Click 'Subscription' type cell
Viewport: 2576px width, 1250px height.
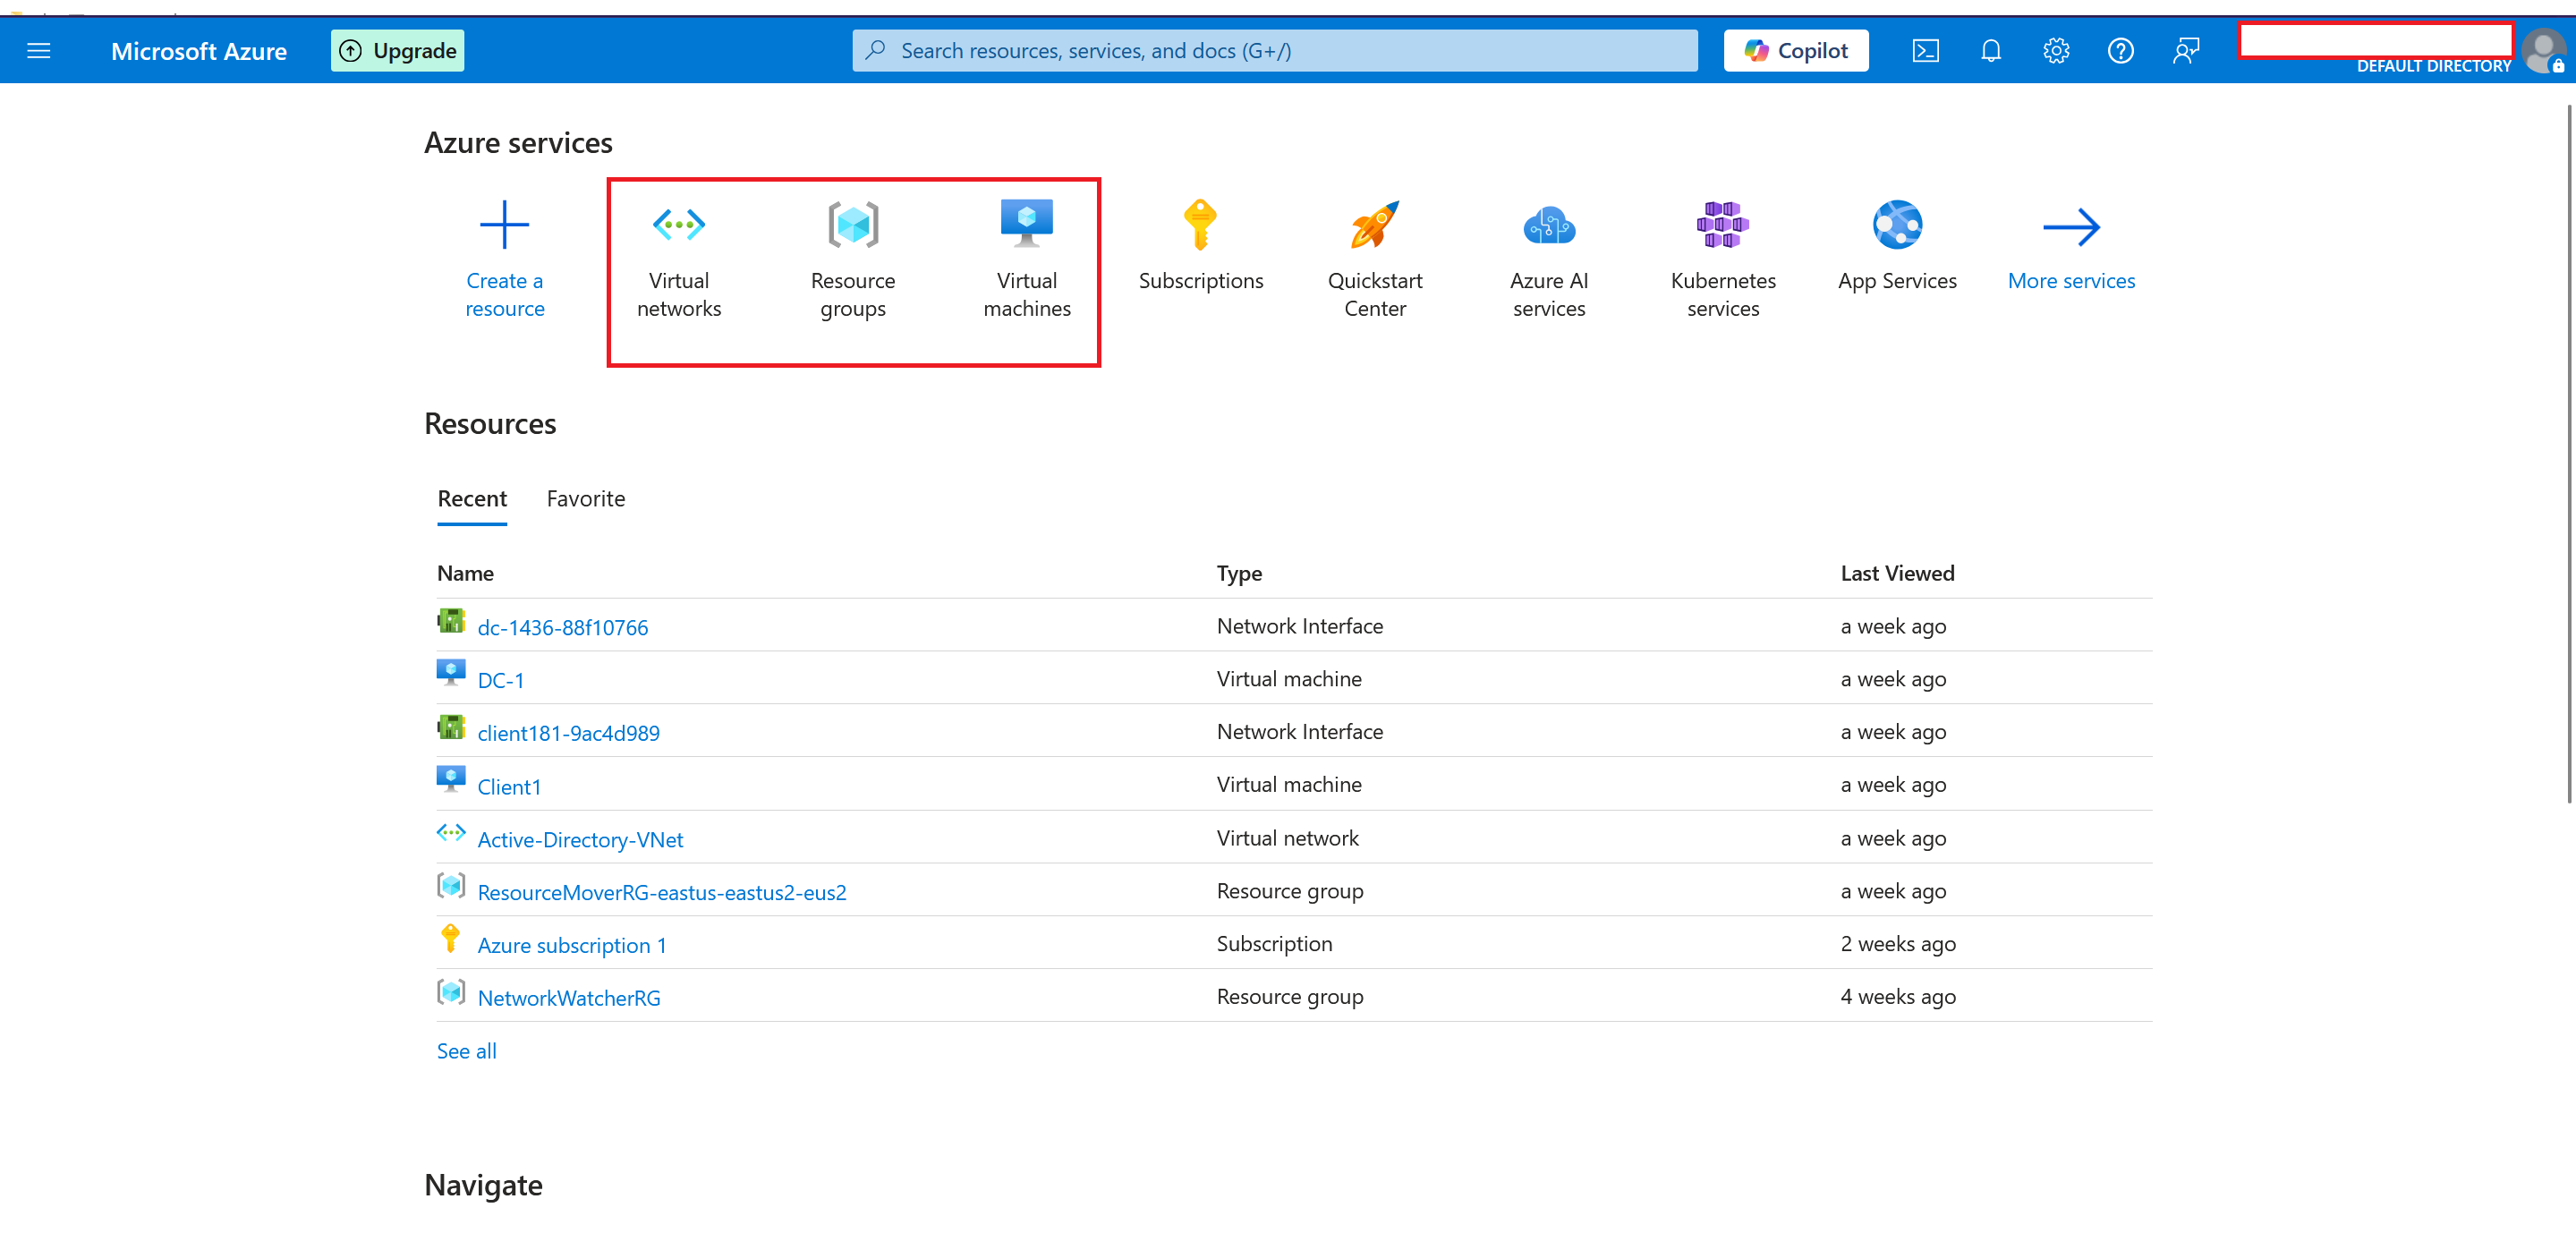(1274, 944)
